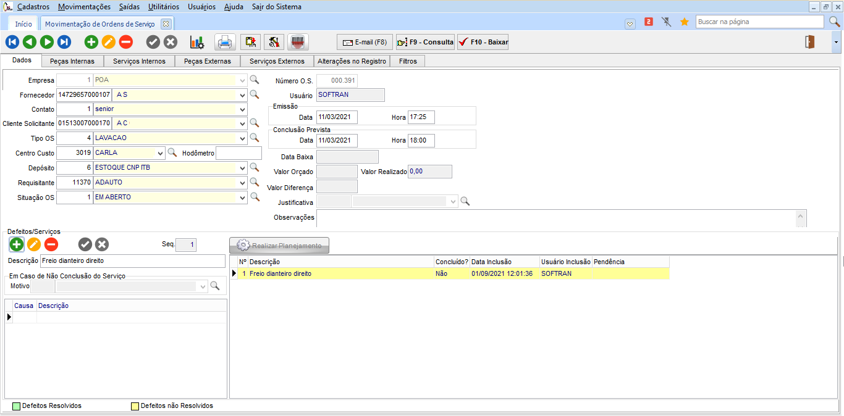Go to the first record in the toolbar
The height and width of the screenshot is (416, 844).
[12, 42]
